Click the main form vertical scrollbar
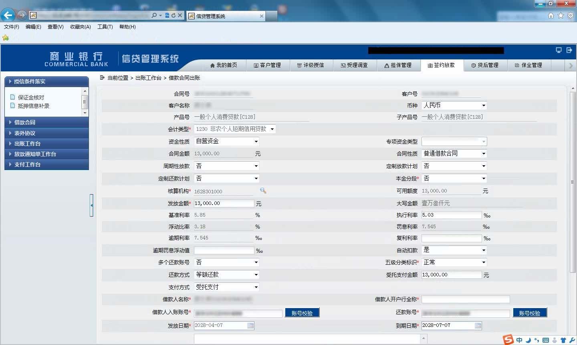Viewport: 577px width, 345px height. click(573, 183)
